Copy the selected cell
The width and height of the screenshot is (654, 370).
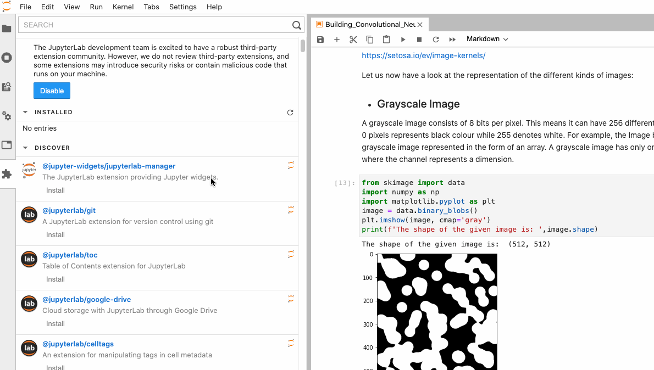pos(370,39)
